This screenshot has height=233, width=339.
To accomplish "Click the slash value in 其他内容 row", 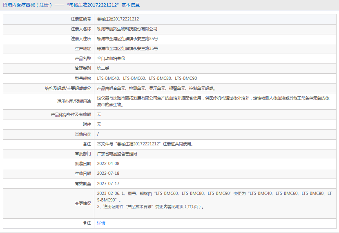I will point(98,134).
